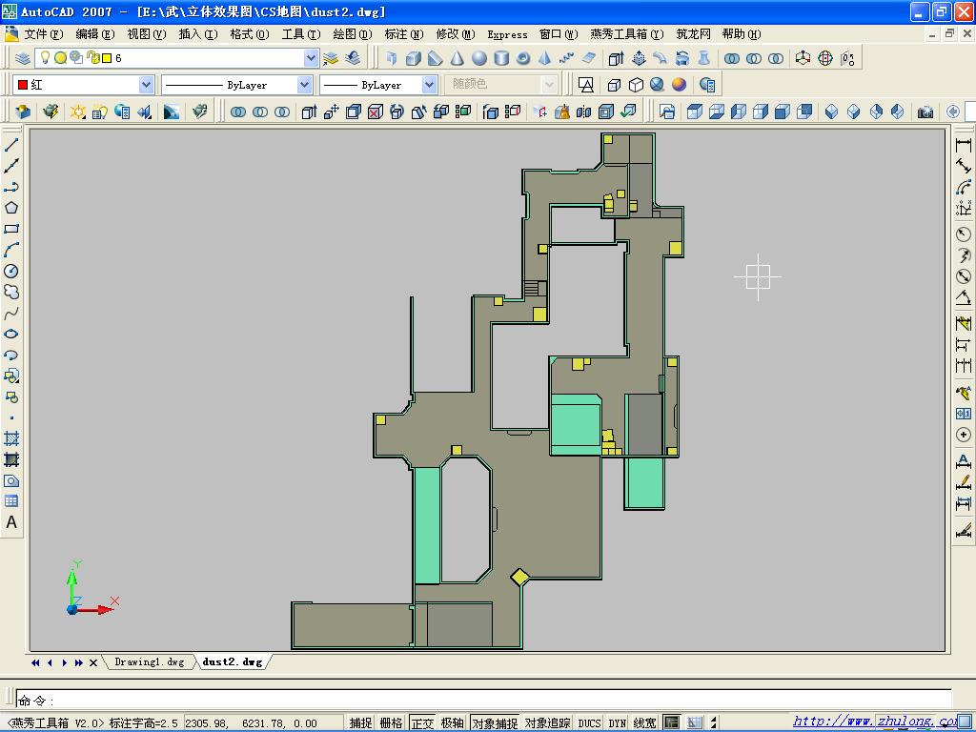The image size is (976, 732).
Task: Switch to the dust2.dwg tab
Action: [x=233, y=661]
